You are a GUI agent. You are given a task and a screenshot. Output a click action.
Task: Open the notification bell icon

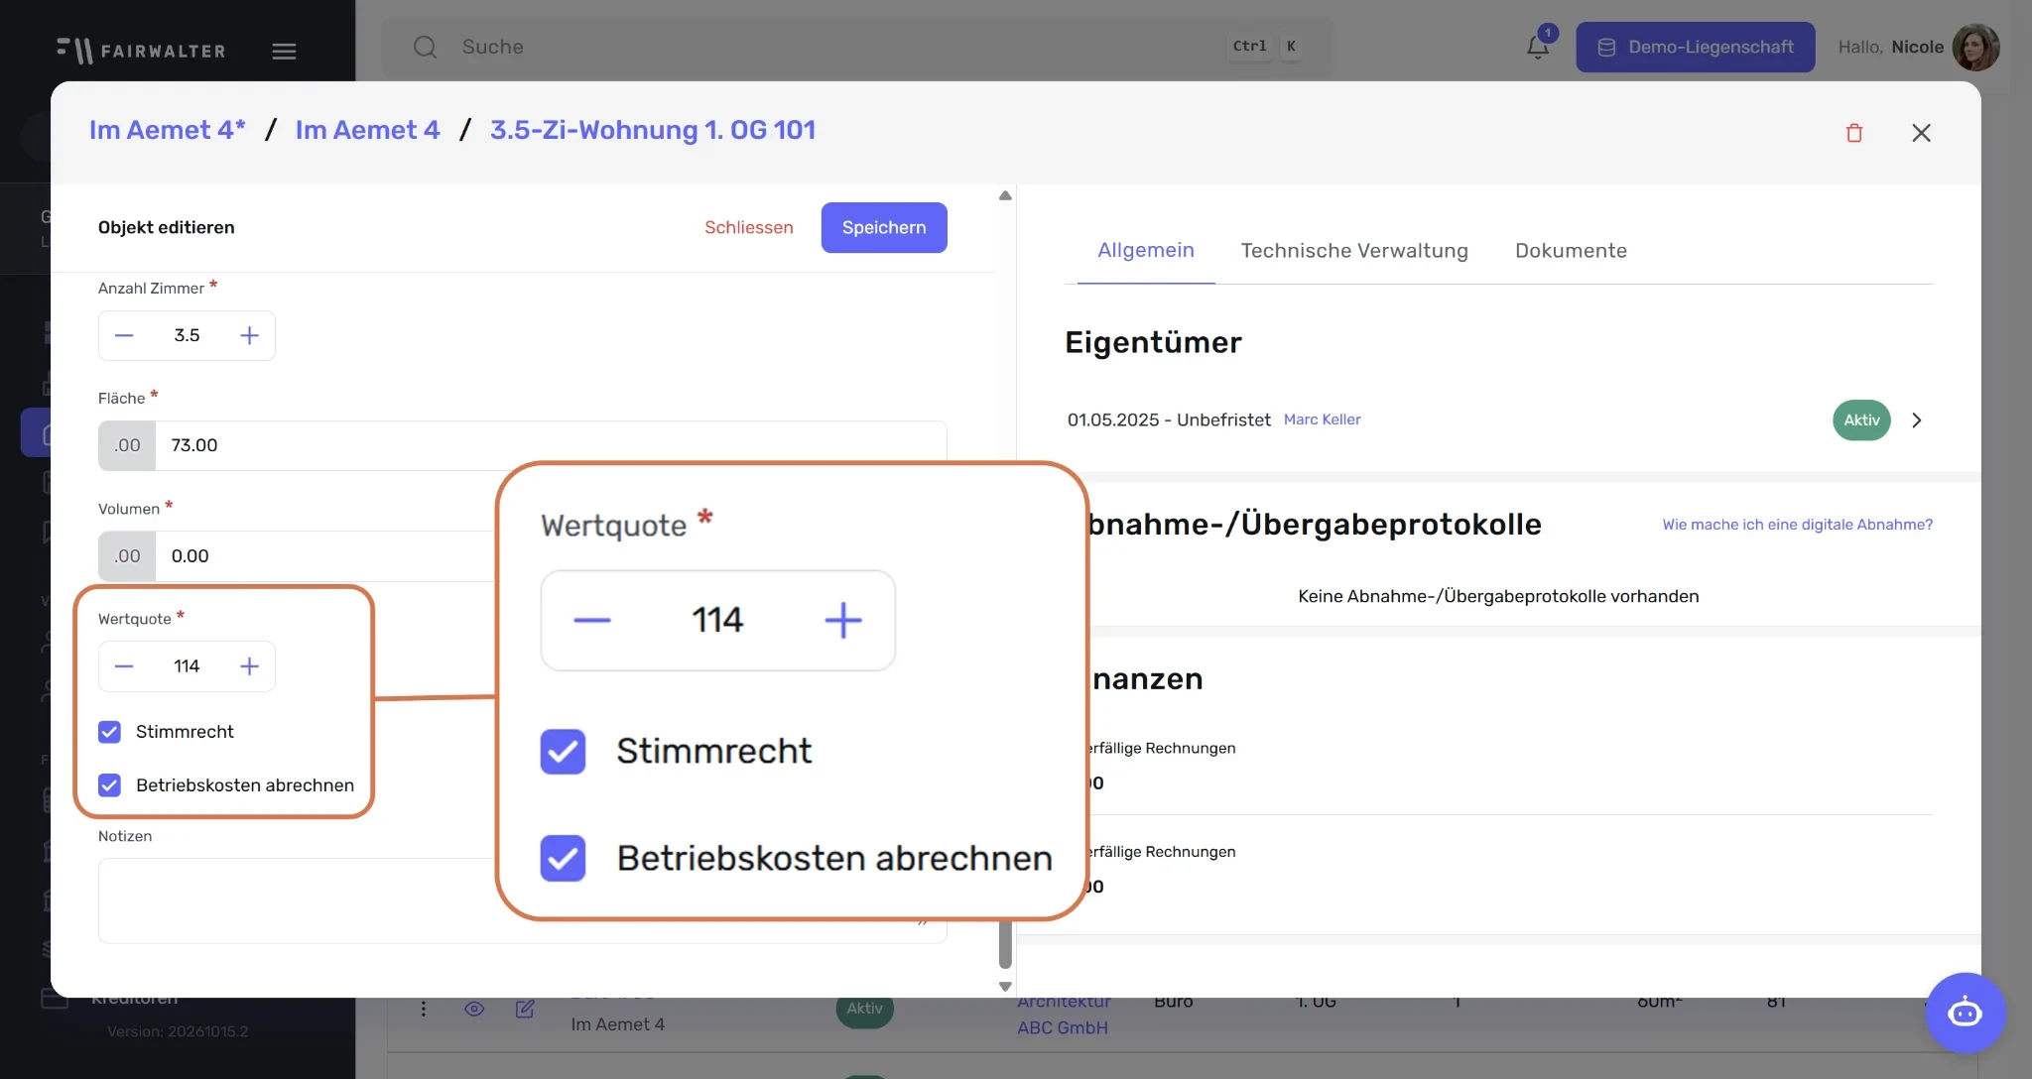point(1538,47)
